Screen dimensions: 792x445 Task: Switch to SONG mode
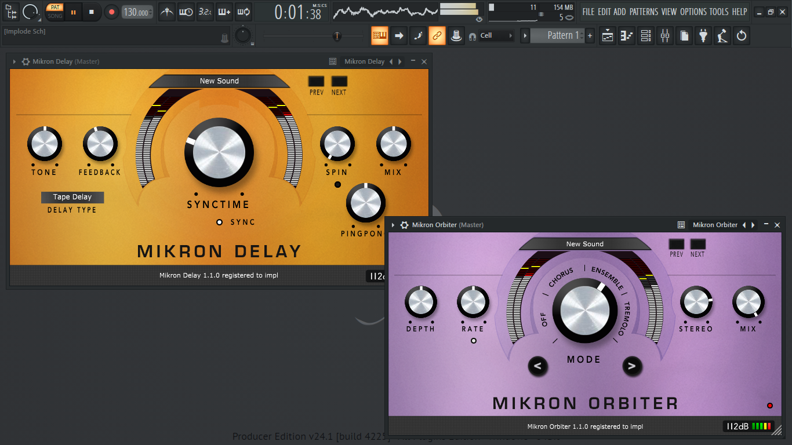point(55,16)
